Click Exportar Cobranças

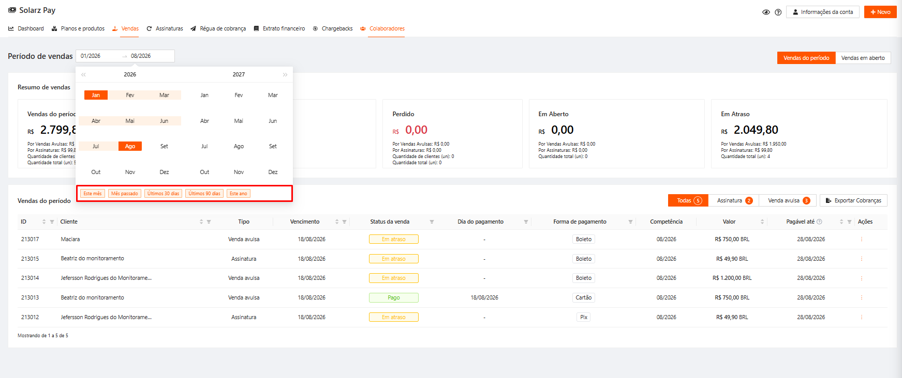(853, 200)
